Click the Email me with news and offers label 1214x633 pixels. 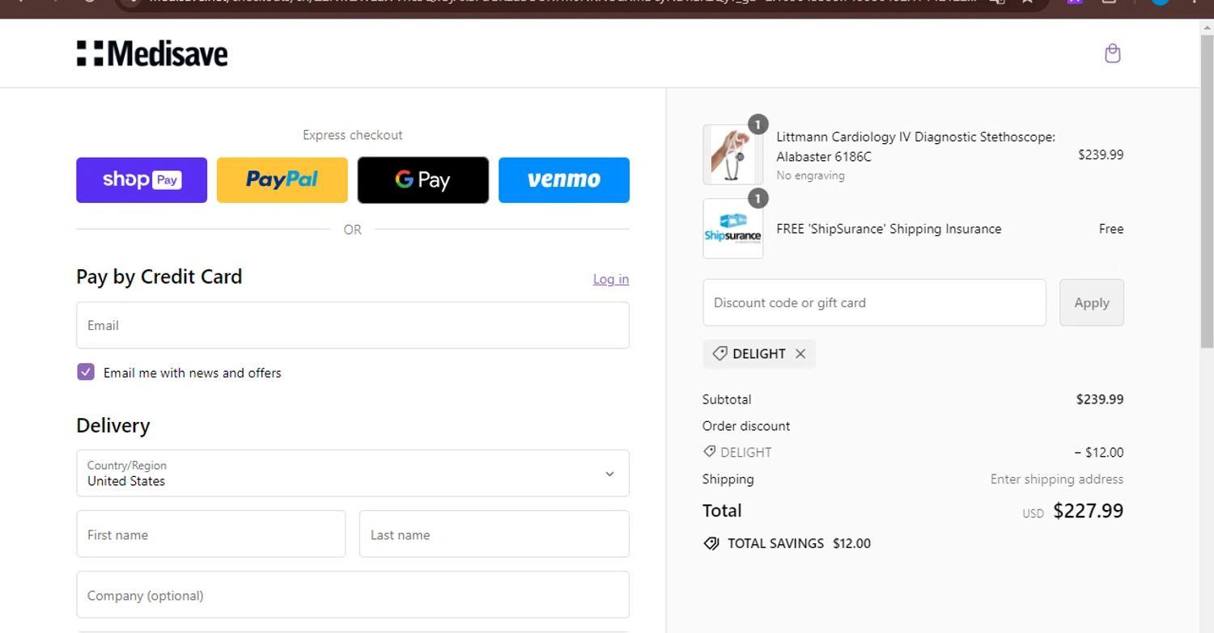pyautogui.click(x=193, y=373)
